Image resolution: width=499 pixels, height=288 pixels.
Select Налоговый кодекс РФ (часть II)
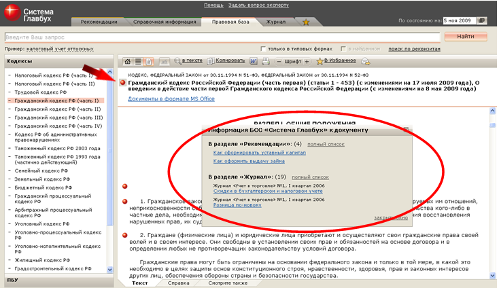pos(55,84)
